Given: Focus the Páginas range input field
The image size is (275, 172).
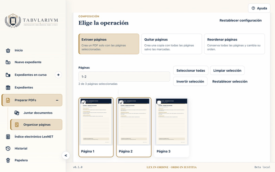Looking at the screenshot, I should [124, 77].
